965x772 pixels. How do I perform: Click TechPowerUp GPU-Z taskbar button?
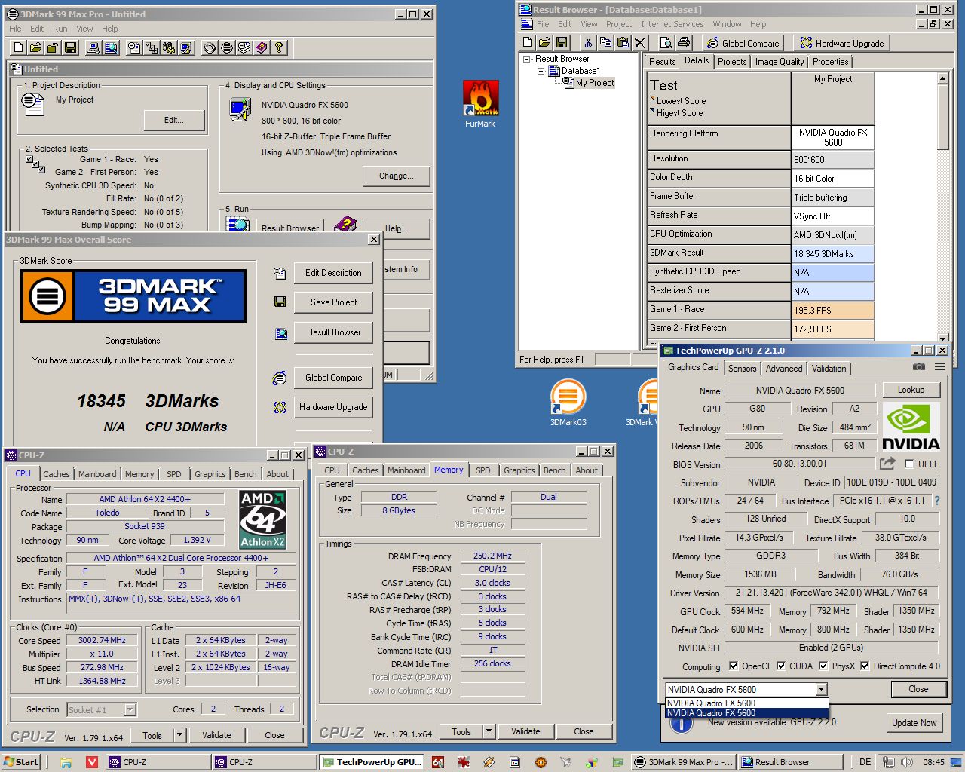372,762
